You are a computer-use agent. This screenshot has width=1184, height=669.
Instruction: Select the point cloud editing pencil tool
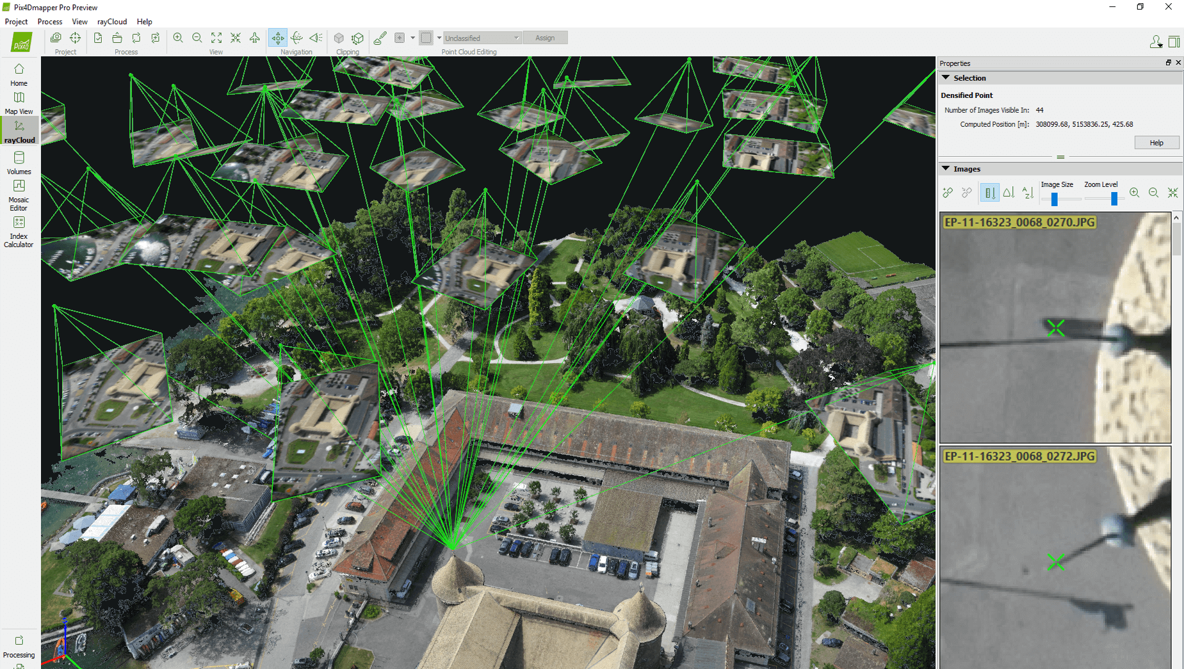(x=379, y=38)
